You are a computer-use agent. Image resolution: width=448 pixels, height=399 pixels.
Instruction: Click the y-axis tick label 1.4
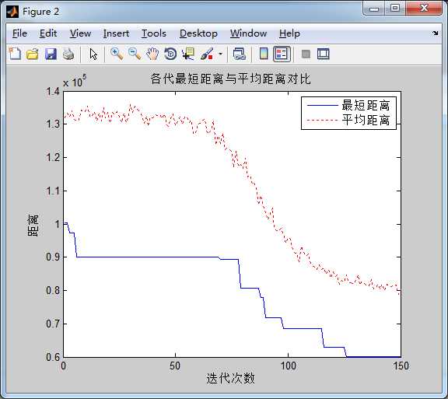(53, 92)
